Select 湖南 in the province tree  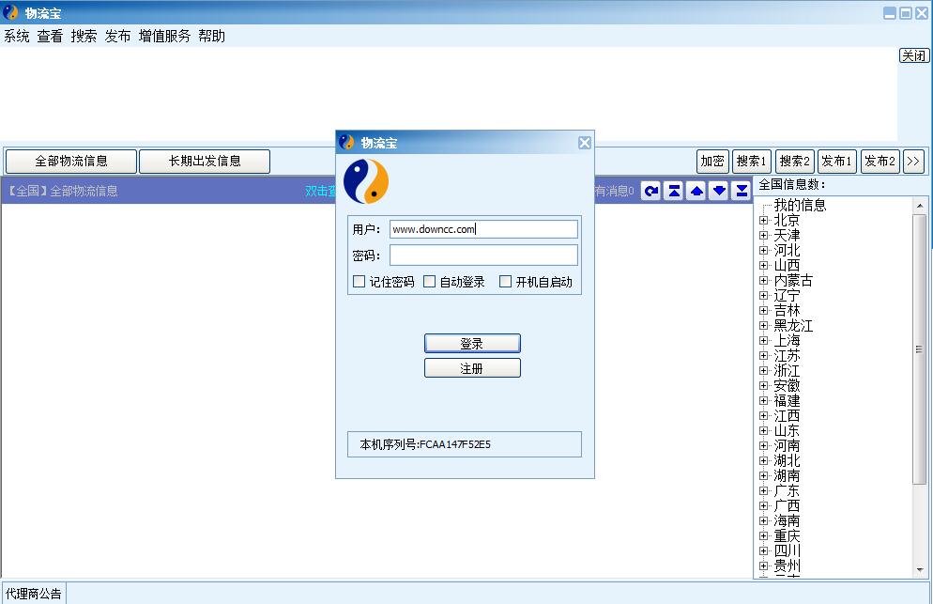tap(787, 476)
